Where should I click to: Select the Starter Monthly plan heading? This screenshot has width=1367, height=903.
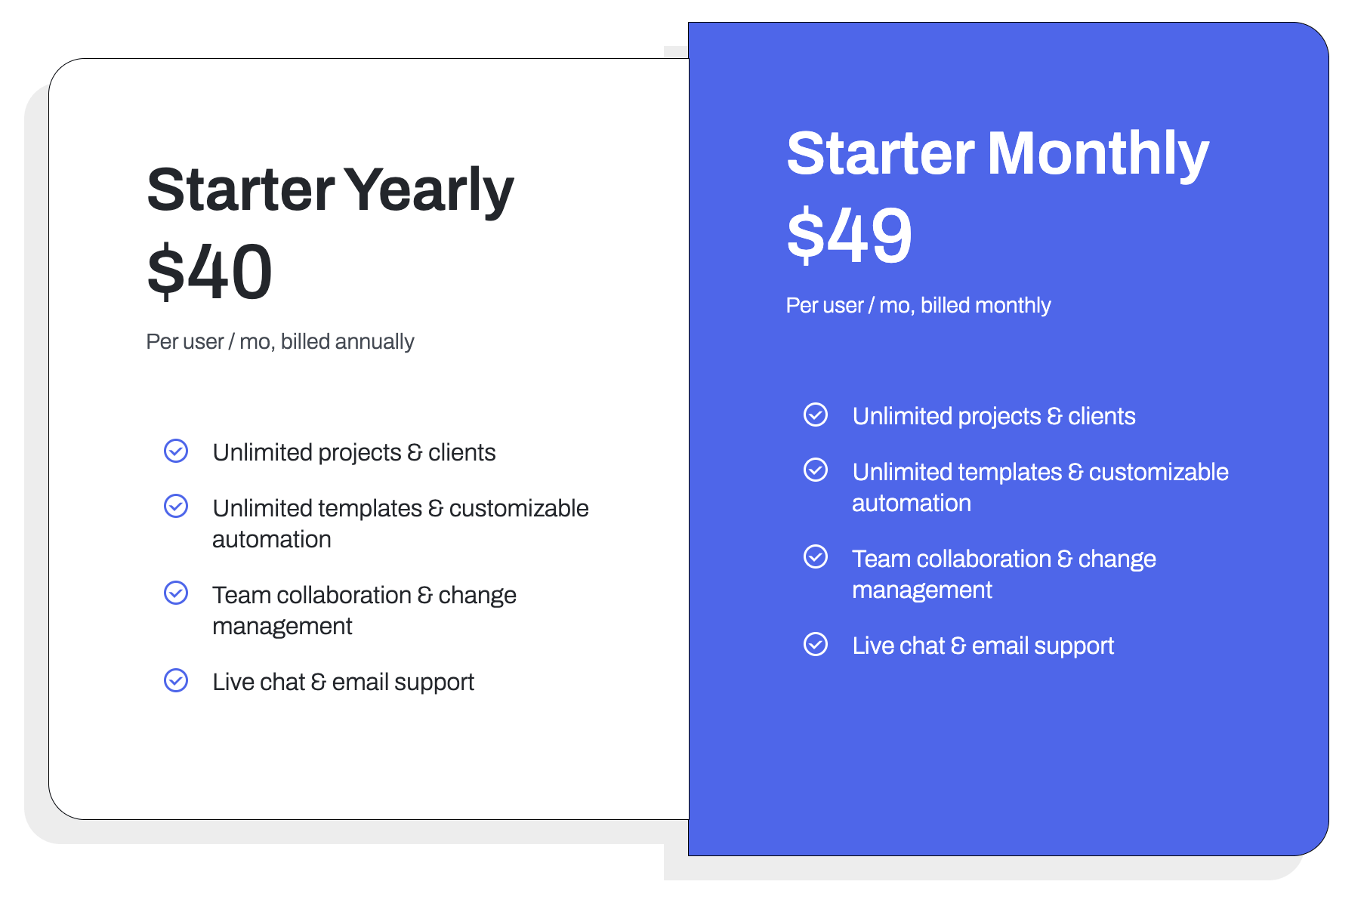[x=998, y=153]
